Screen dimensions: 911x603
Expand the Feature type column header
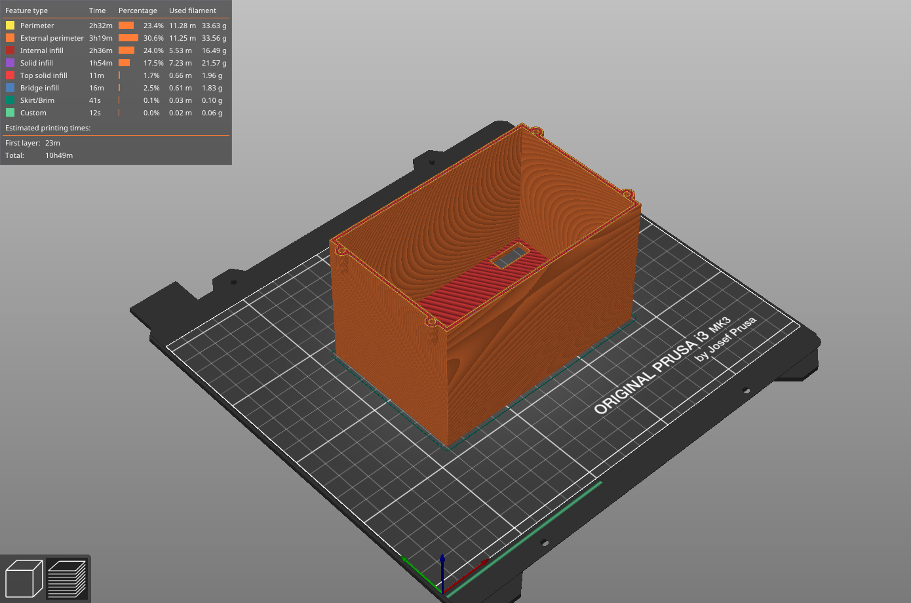click(x=27, y=10)
